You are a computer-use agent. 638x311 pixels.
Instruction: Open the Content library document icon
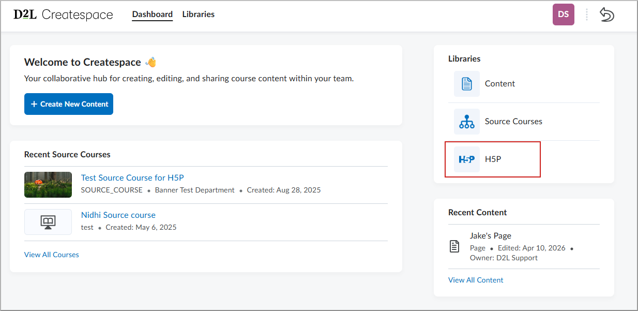(x=467, y=84)
